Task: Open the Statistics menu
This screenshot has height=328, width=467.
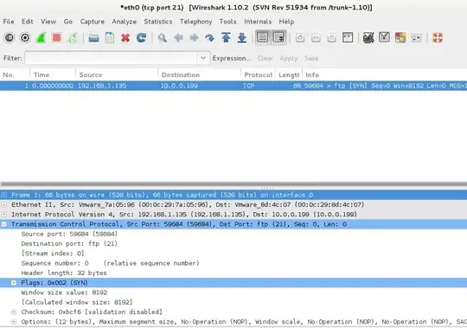Action: click(x=158, y=22)
